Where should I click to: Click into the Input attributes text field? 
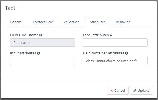pyautogui.click(x=42, y=61)
